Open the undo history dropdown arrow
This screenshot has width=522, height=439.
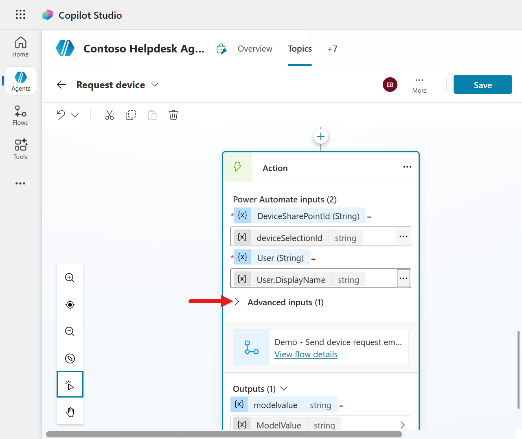point(75,115)
